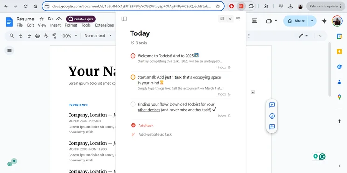Click the Create a quiz button

pos(81,19)
